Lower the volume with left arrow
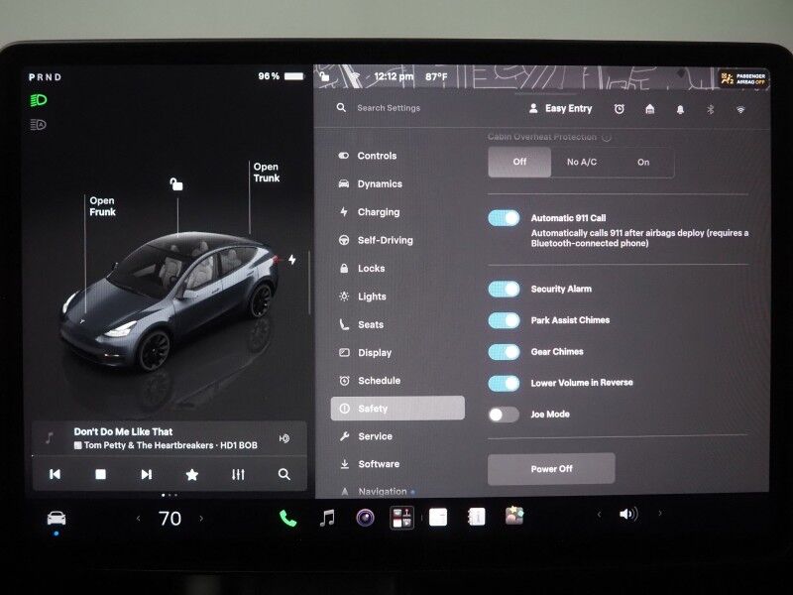Screen dimensions: 793x595 coord(599,515)
